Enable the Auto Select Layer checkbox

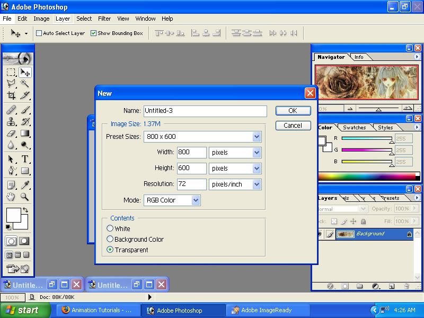[x=39, y=33]
